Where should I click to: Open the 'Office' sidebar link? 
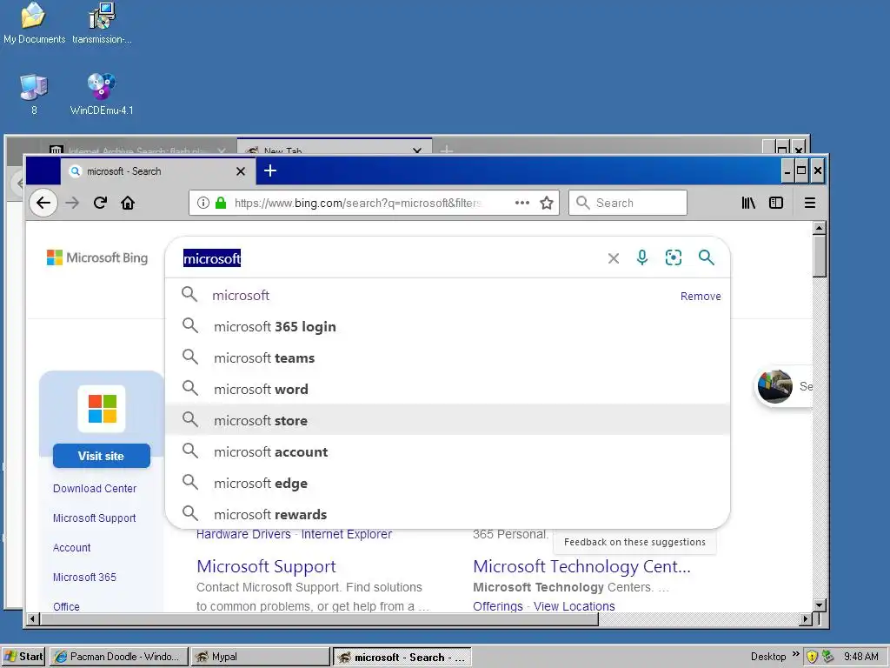(x=66, y=606)
